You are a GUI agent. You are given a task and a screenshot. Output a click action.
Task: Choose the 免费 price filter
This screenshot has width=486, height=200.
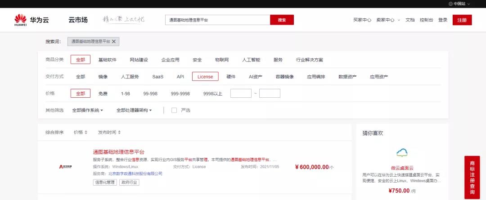[103, 94]
